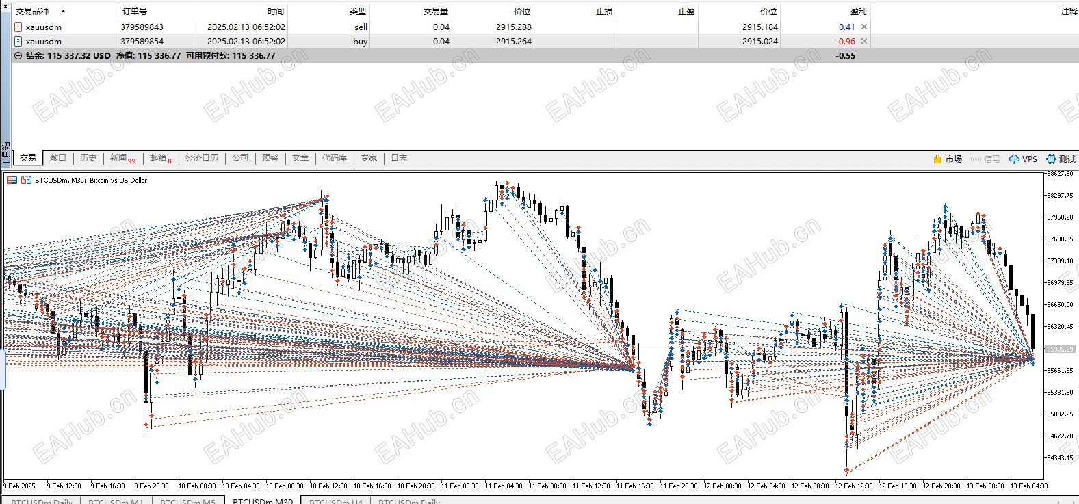Select the xauusdm row with order 379589854
The width and height of the screenshot is (1079, 504).
545,41
